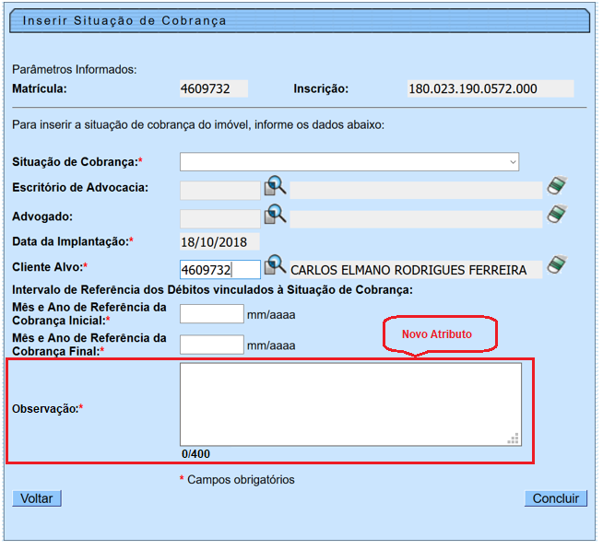
Task: Focus the Cobrança Inicial month/year field
Action: pos(211,314)
